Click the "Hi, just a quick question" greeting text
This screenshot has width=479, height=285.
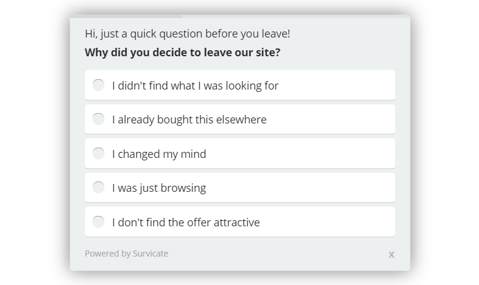click(187, 33)
